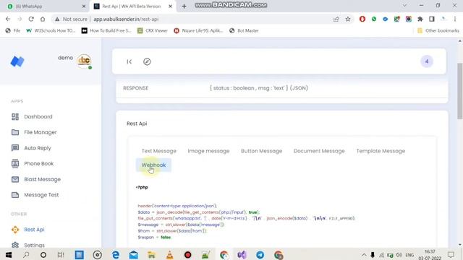Open Phone Book in the sidebar
Image resolution: width=463 pixels, height=260 pixels.
tap(33, 164)
